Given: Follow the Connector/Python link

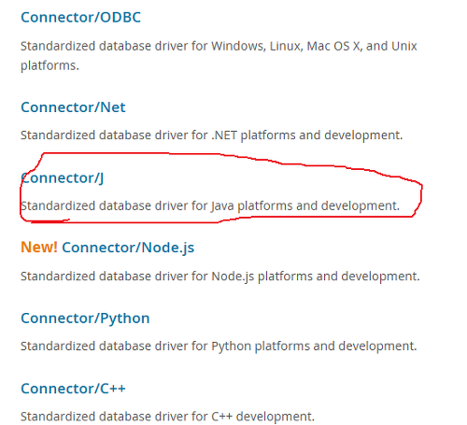Looking at the screenshot, I should coord(85,319).
